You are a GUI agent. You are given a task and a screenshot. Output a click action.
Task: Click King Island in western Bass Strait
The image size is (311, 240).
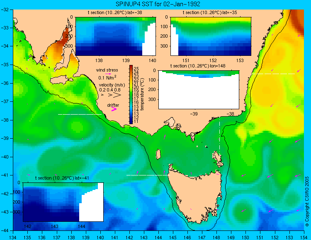coord(158,154)
